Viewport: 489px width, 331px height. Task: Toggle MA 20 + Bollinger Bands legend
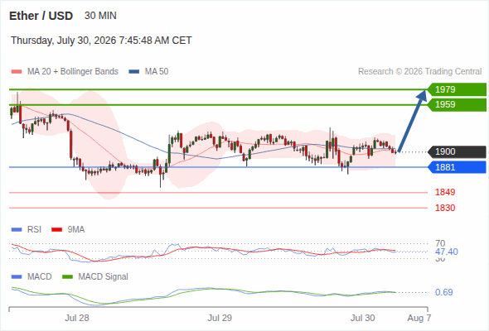click(65, 72)
